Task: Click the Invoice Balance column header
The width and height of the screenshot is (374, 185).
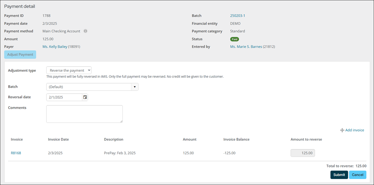Action: (x=236, y=139)
